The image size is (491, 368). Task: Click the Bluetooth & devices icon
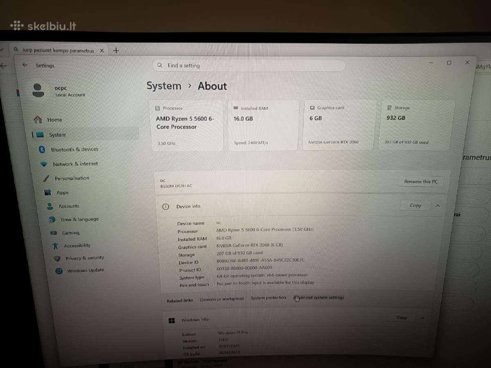pos(42,149)
